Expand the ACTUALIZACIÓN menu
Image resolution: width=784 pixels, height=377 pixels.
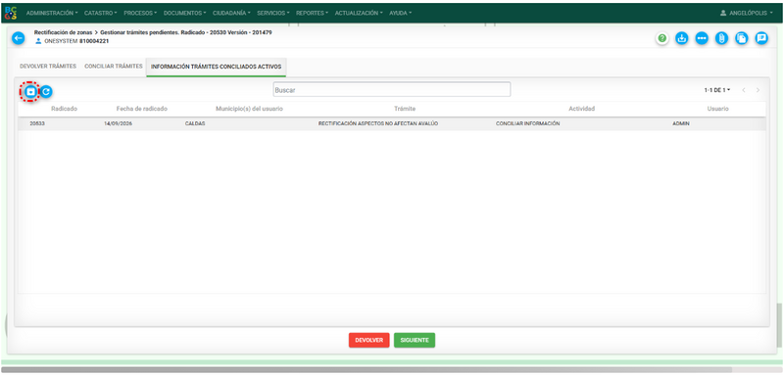(x=359, y=13)
